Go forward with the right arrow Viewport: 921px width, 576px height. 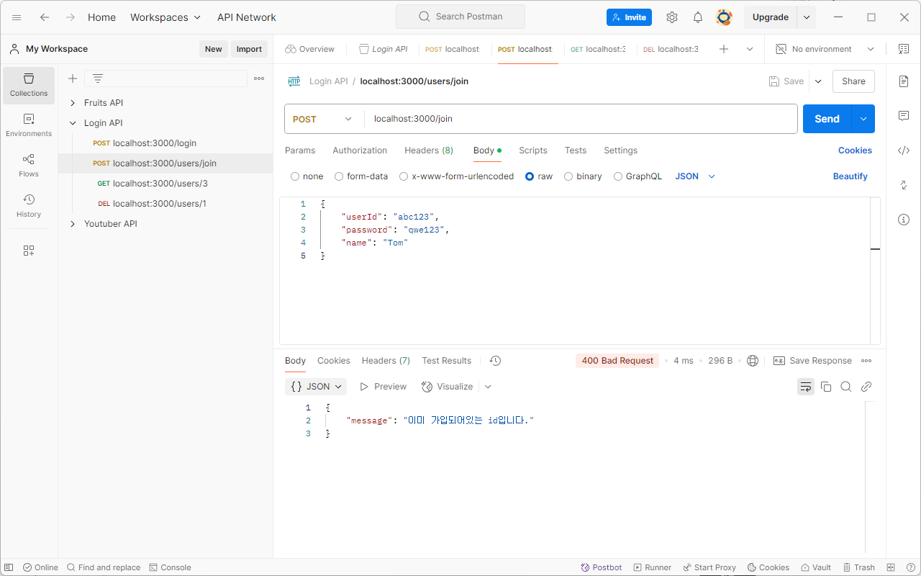point(70,17)
